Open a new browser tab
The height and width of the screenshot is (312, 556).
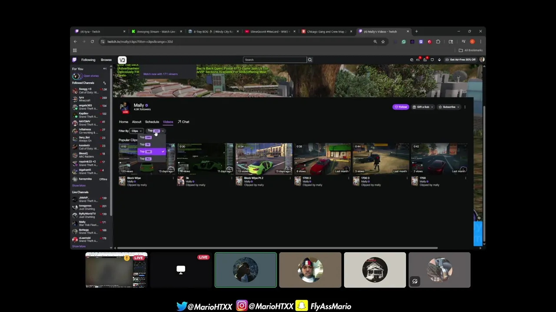(416, 31)
